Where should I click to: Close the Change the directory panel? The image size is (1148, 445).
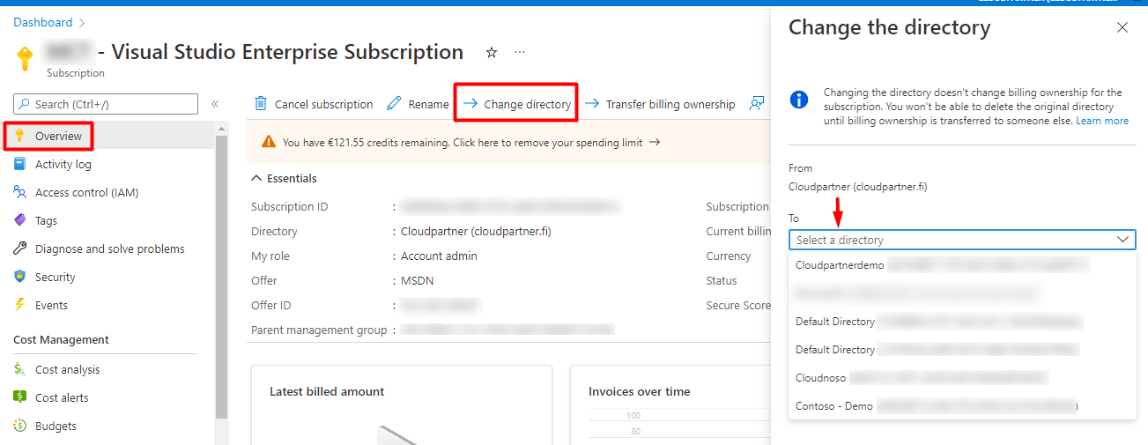coord(1122,27)
